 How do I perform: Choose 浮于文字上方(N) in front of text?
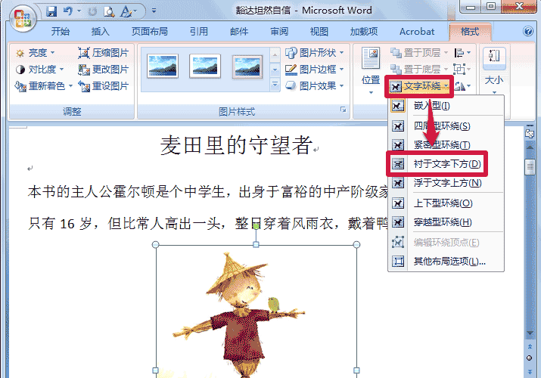(446, 183)
